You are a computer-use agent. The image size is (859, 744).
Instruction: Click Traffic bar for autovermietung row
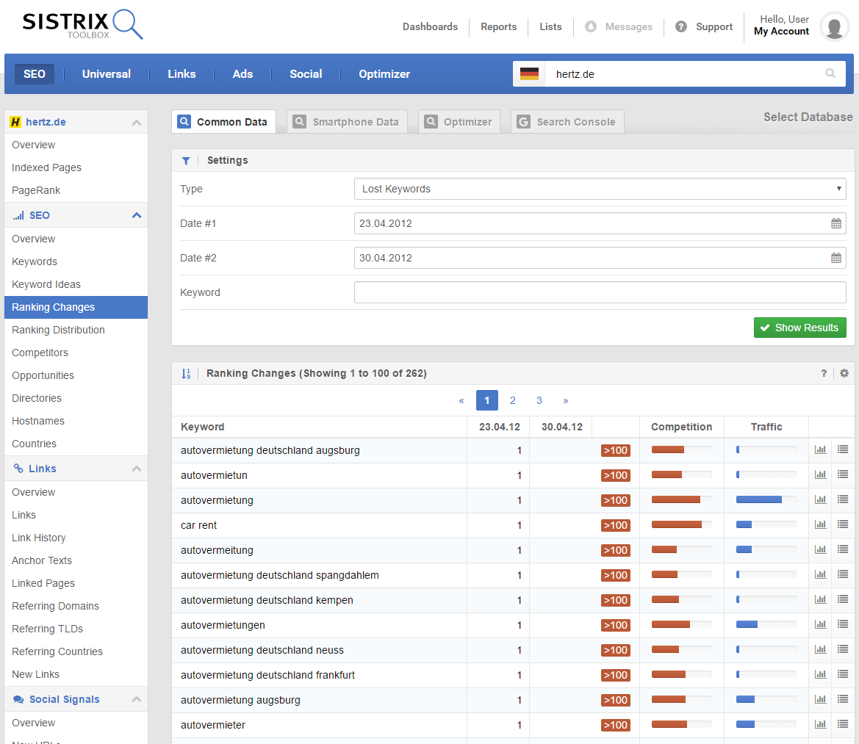pyautogui.click(x=766, y=500)
